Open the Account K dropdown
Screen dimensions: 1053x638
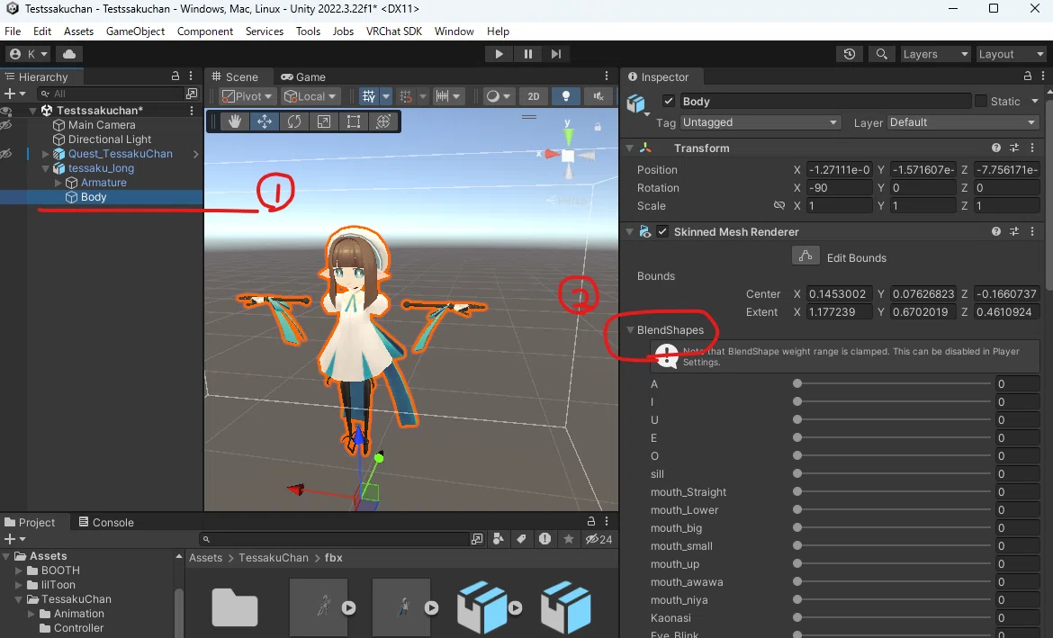point(29,54)
